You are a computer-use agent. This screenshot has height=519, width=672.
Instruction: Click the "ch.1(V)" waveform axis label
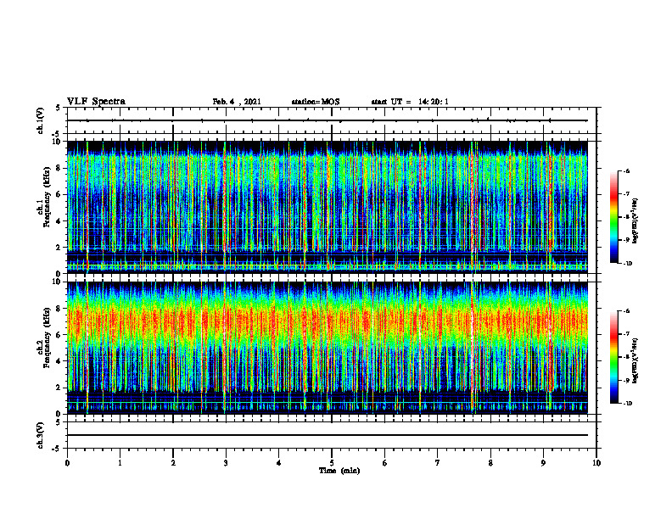click(40, 120)
